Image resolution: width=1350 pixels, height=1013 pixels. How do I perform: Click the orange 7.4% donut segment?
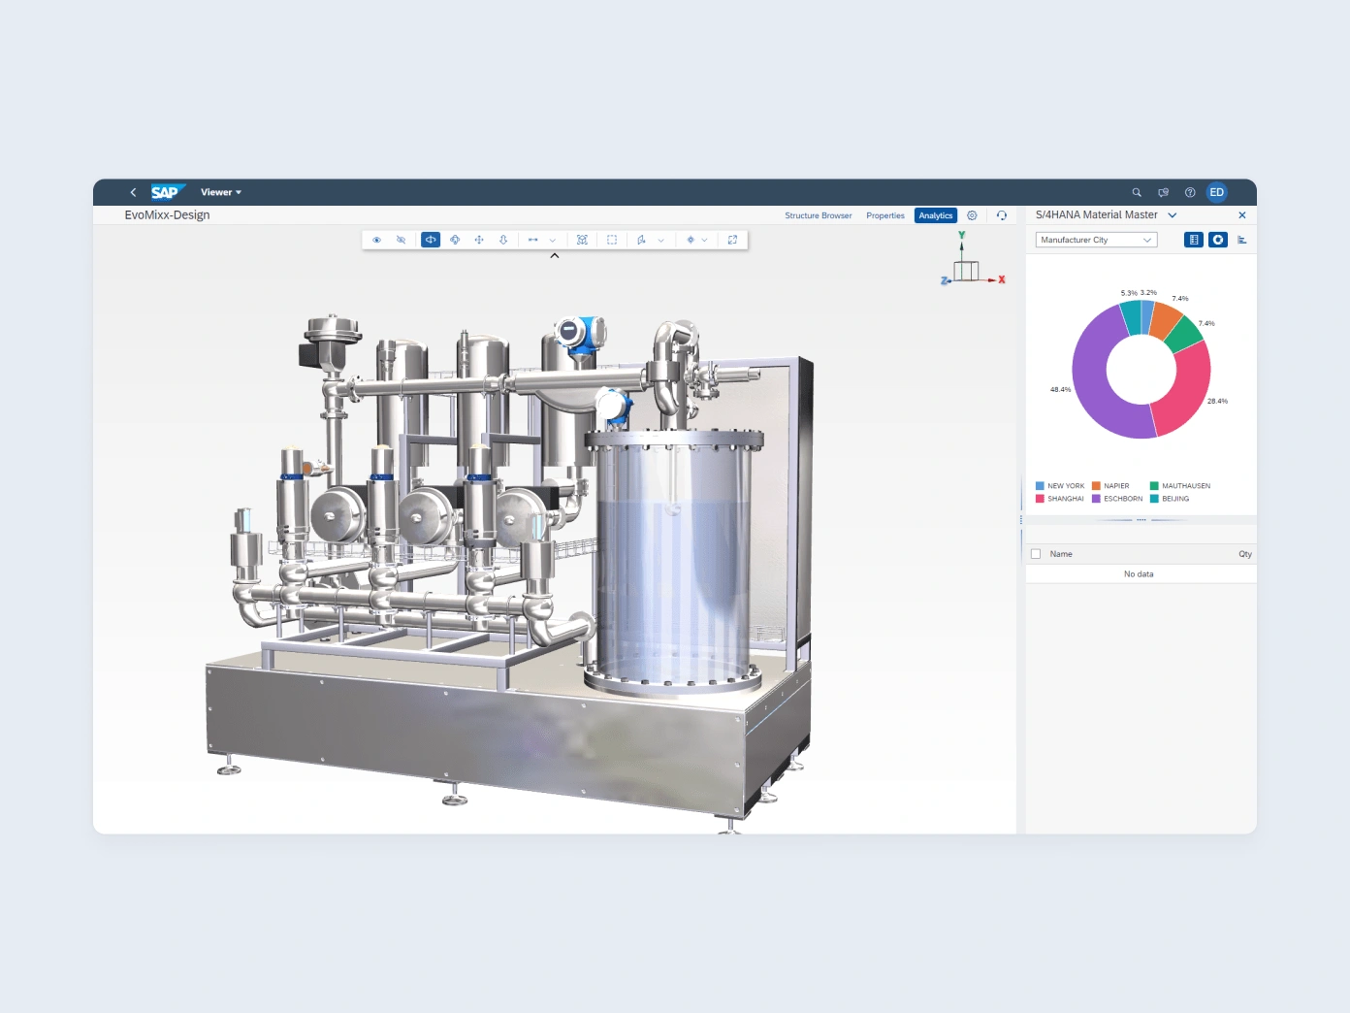point(1166,321)
